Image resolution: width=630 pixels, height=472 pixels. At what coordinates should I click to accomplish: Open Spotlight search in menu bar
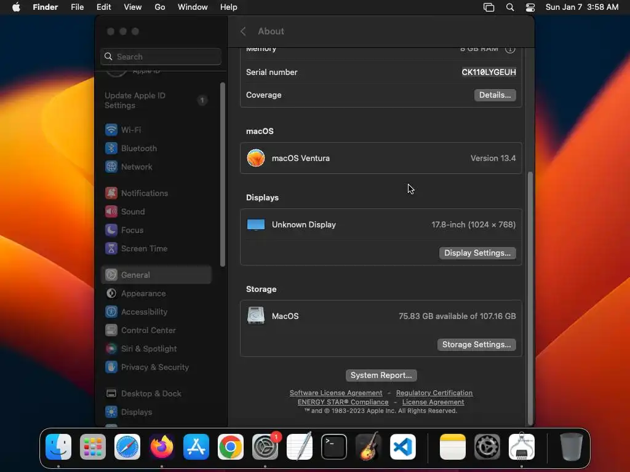click(510, 7)
